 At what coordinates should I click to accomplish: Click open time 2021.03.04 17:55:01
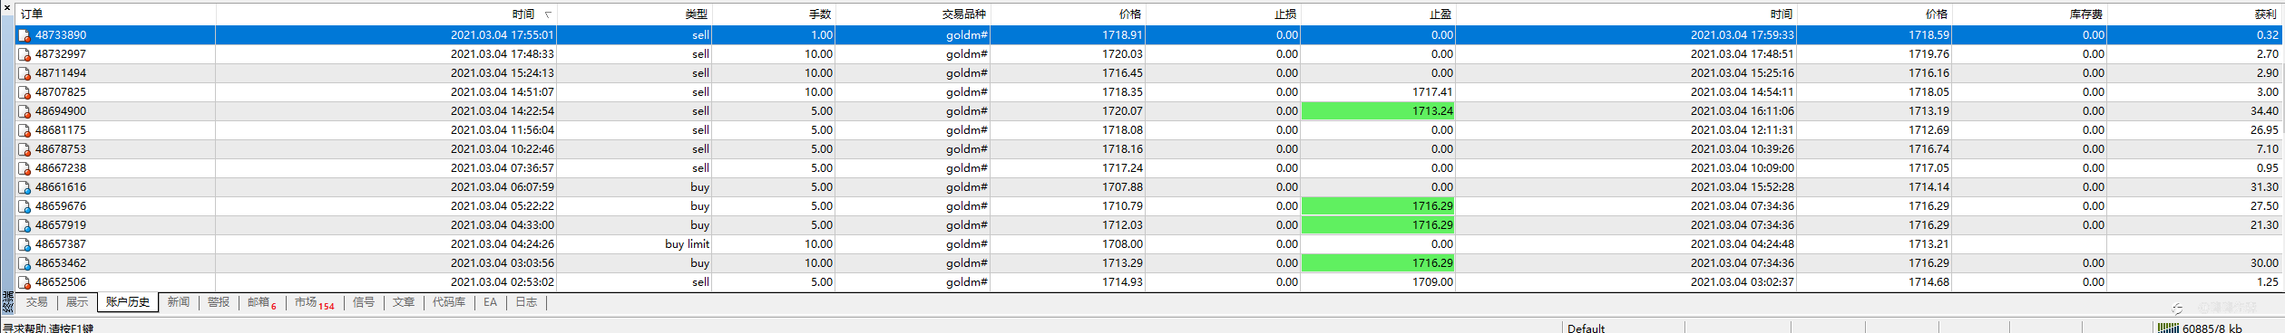pyautogui.click(x=502, y=35)
